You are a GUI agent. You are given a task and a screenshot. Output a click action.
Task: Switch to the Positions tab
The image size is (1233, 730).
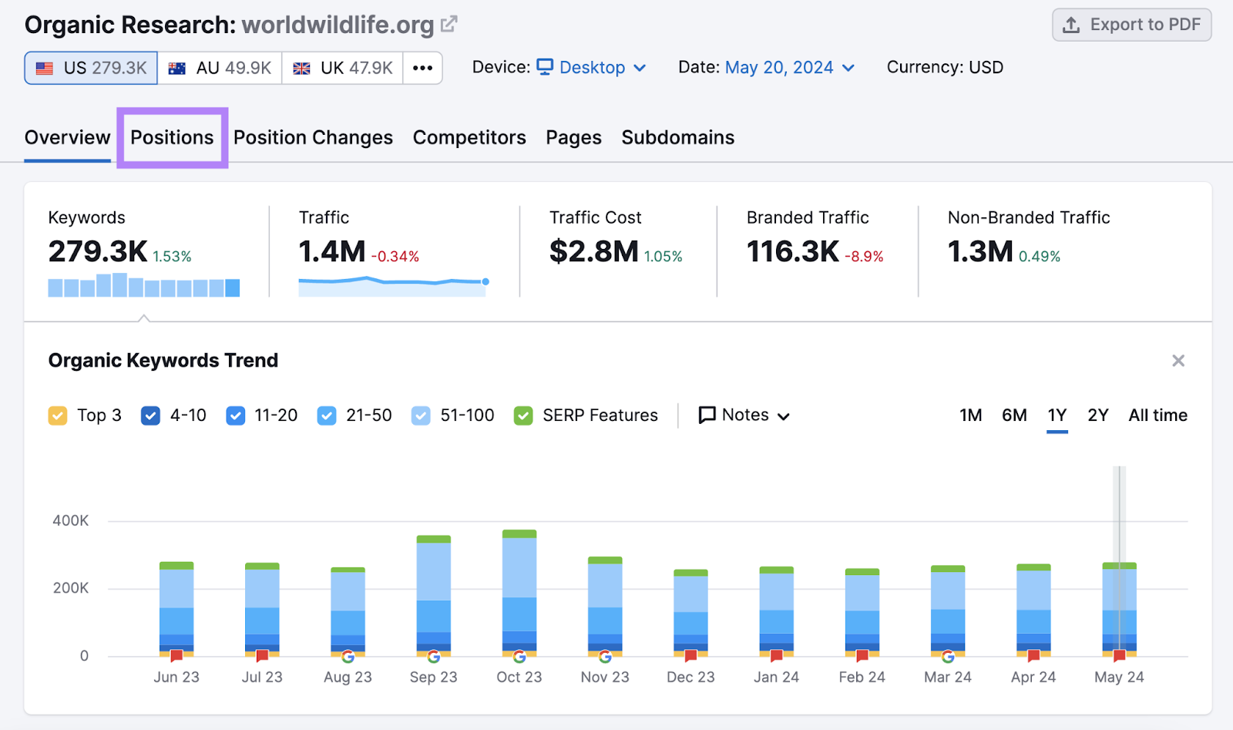(172, 137)
